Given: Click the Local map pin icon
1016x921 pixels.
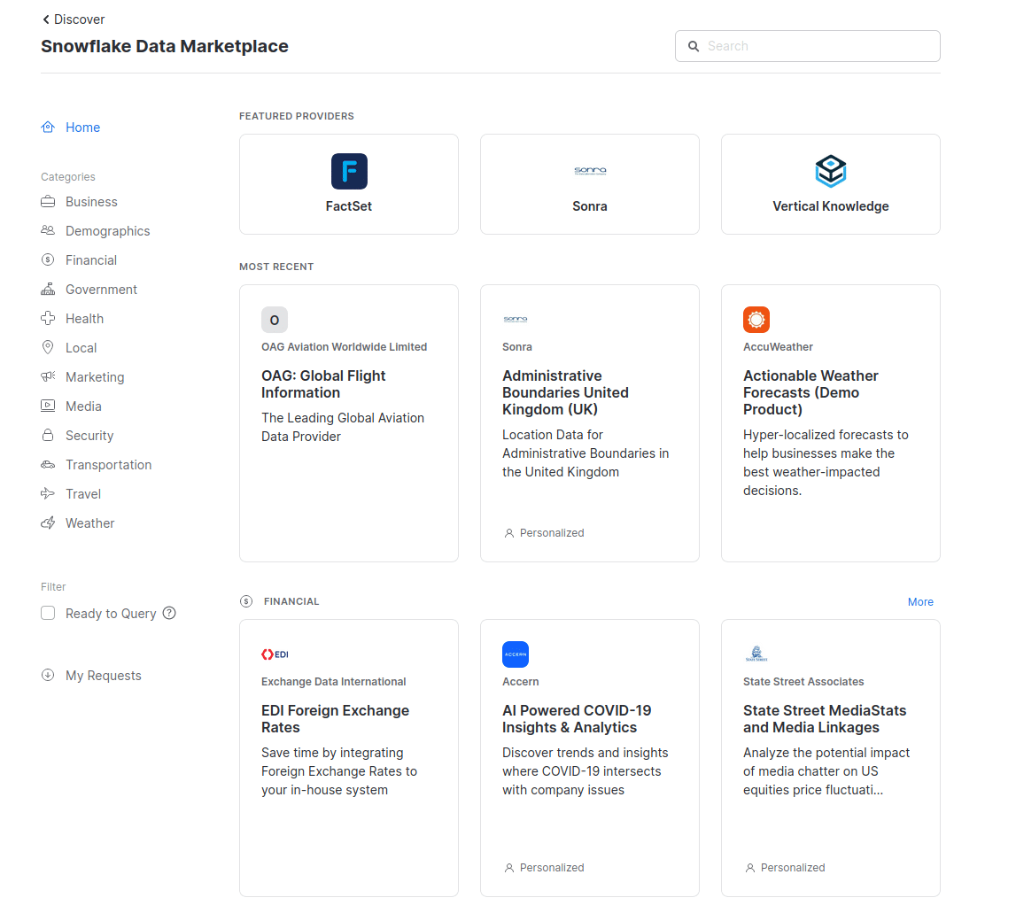Looking at the screenshot, I should point(48,347).
